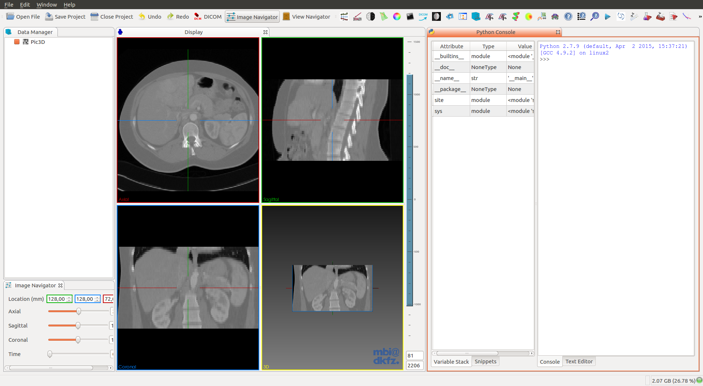Open the black-and-white brain icon
This screenshot has height=386, width=703.
pyautogui.click(x=371, y=16)
